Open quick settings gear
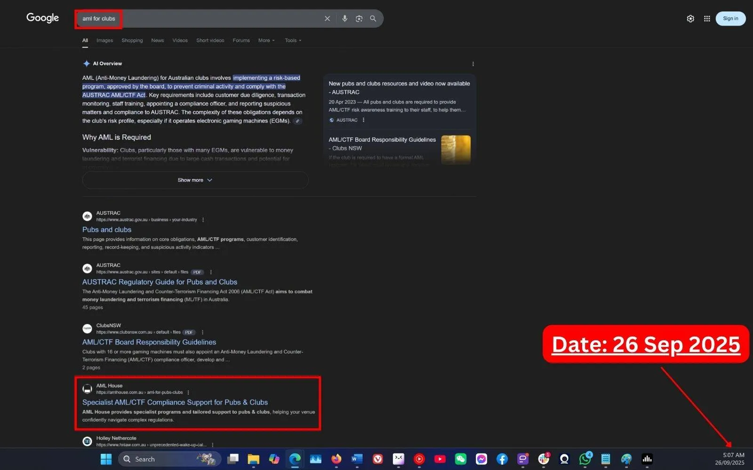This screenshot has height=470, width=753. point(690,18)
